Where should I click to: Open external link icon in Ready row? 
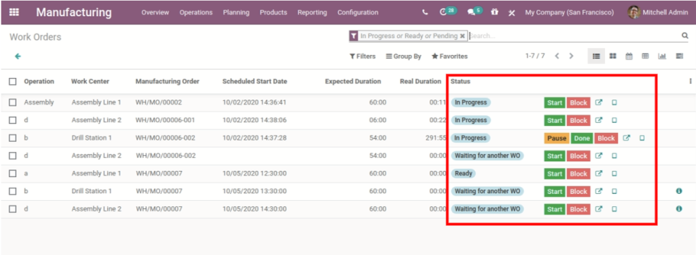(599, 174)
